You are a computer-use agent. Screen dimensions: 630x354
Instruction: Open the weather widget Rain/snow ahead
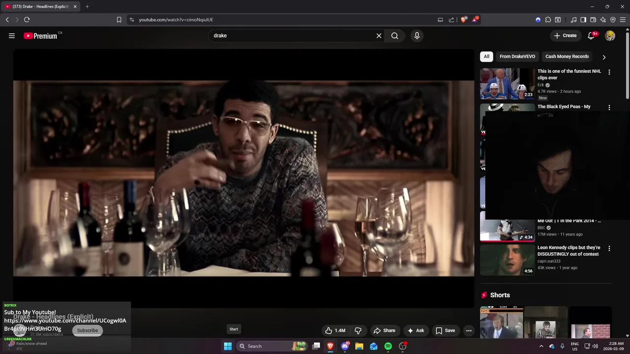tap(27, 346)
